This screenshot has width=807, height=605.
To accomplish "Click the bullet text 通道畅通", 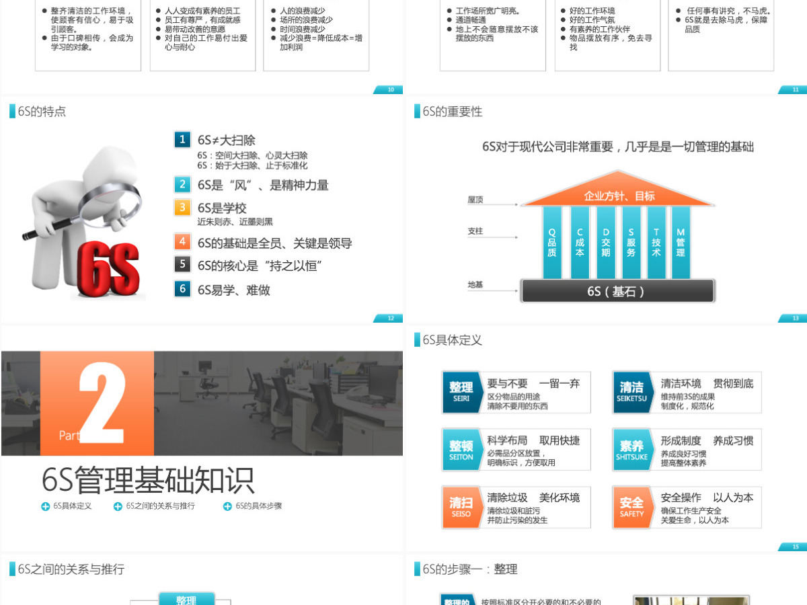I will coord(471,20).
